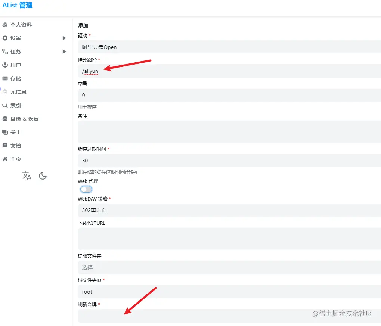Viewport: 381px width, 326px height.
Task: Click the metadata icon beside 元信息
Action: (x=5, y=92)
